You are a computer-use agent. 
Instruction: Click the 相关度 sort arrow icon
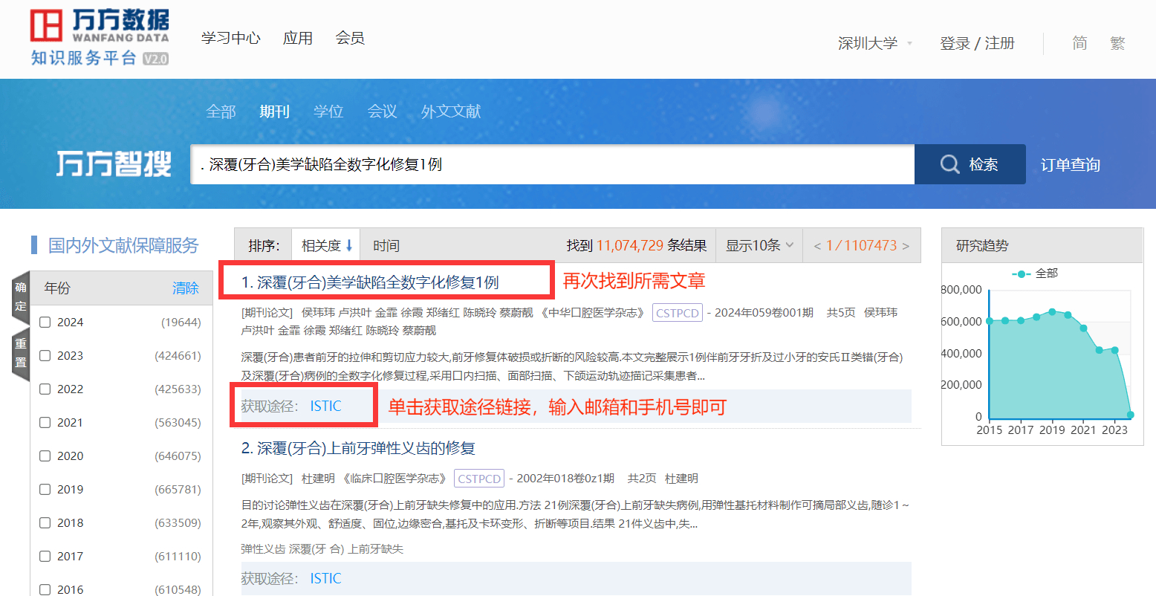349,245
